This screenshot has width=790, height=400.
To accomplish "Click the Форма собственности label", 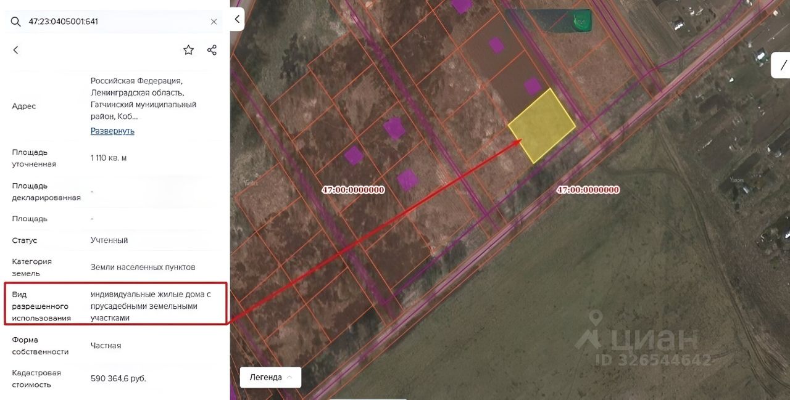I will (40, 346).
